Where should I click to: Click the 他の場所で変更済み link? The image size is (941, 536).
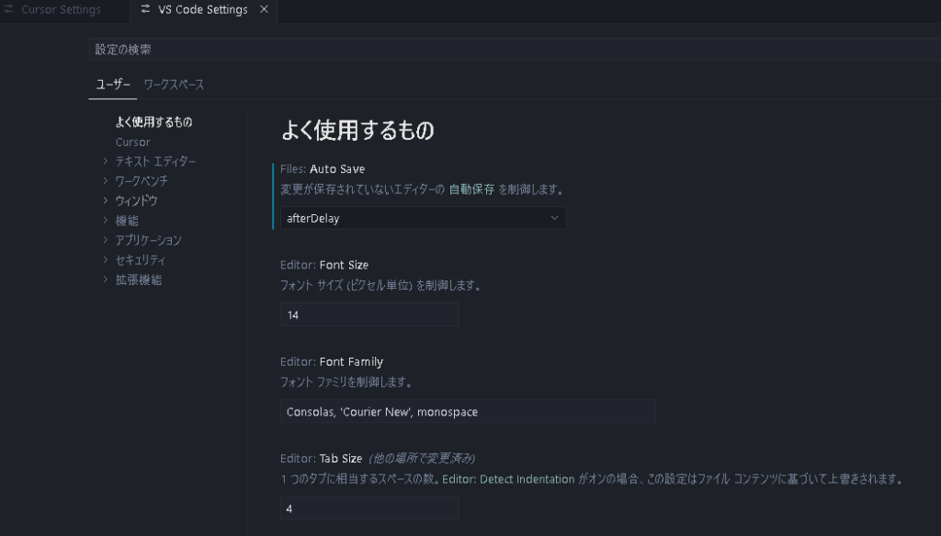[x=422, y=459]
